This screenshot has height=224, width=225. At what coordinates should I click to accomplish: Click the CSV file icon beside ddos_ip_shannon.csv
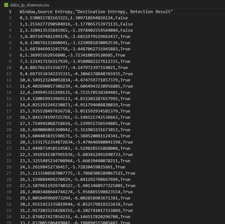(x=6, y=5)
